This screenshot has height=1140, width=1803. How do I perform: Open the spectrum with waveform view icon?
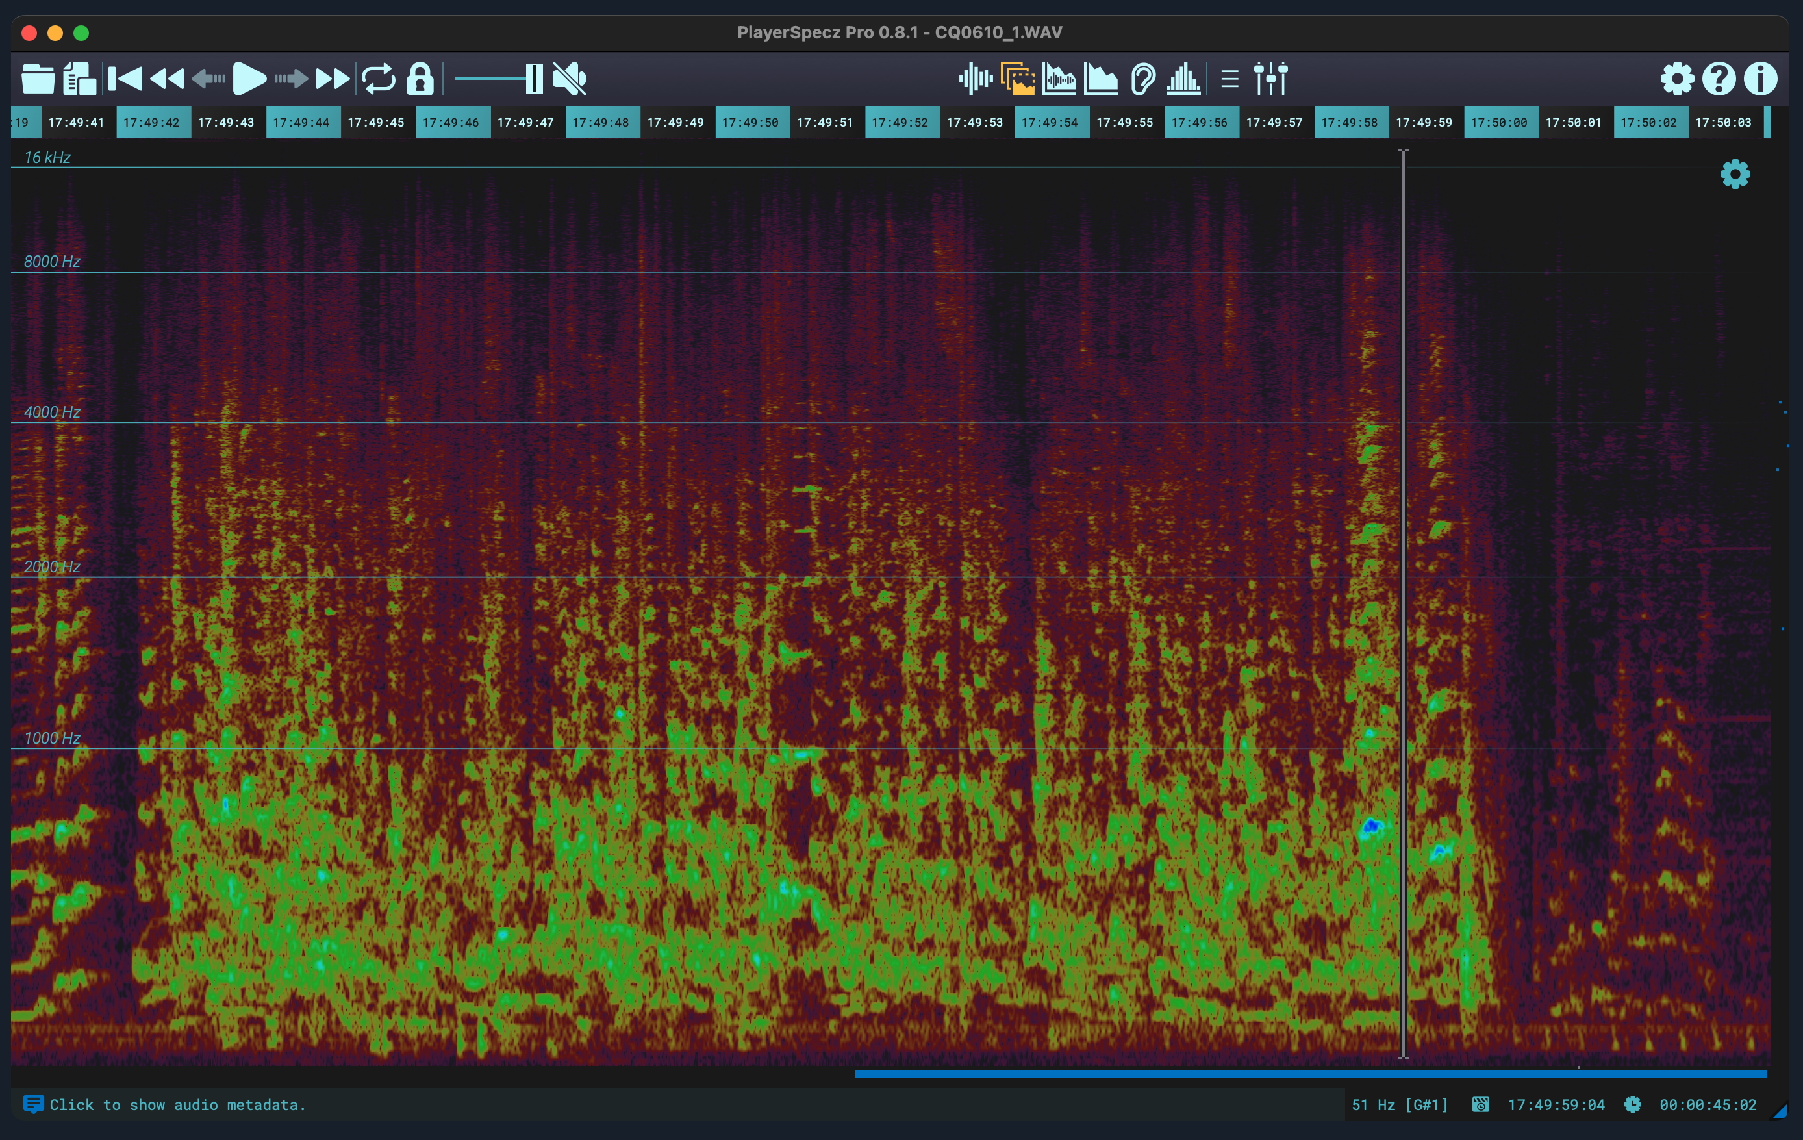coord(1059,79)
